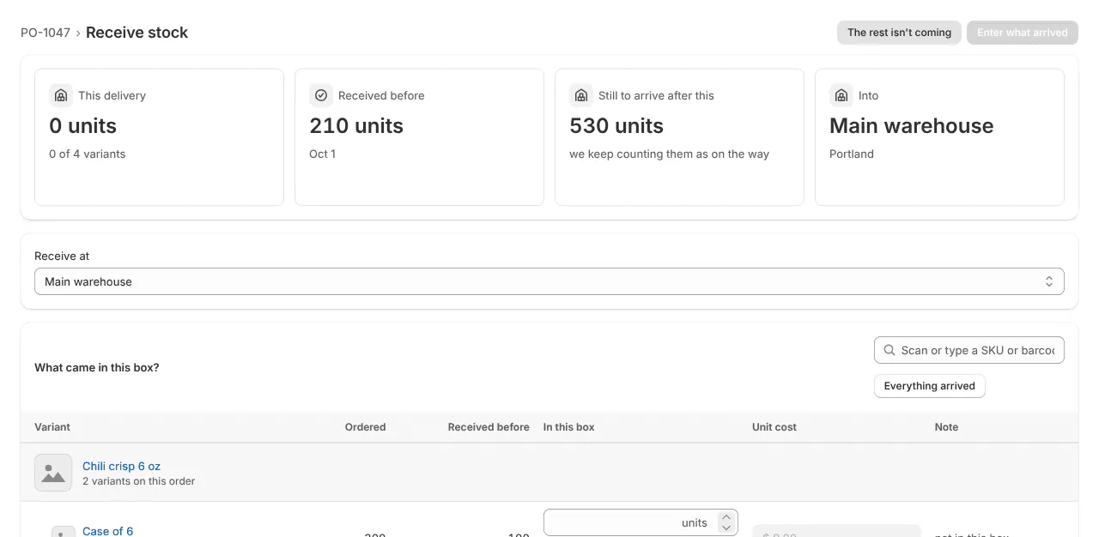Click the '0 of 4 variants' text
The width and height of the screenshot is (1099, 537).
tap(88, 154)
